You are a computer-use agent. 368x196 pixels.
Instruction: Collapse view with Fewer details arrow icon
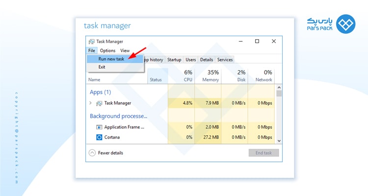pyautogui.click(x=92, y=153)
